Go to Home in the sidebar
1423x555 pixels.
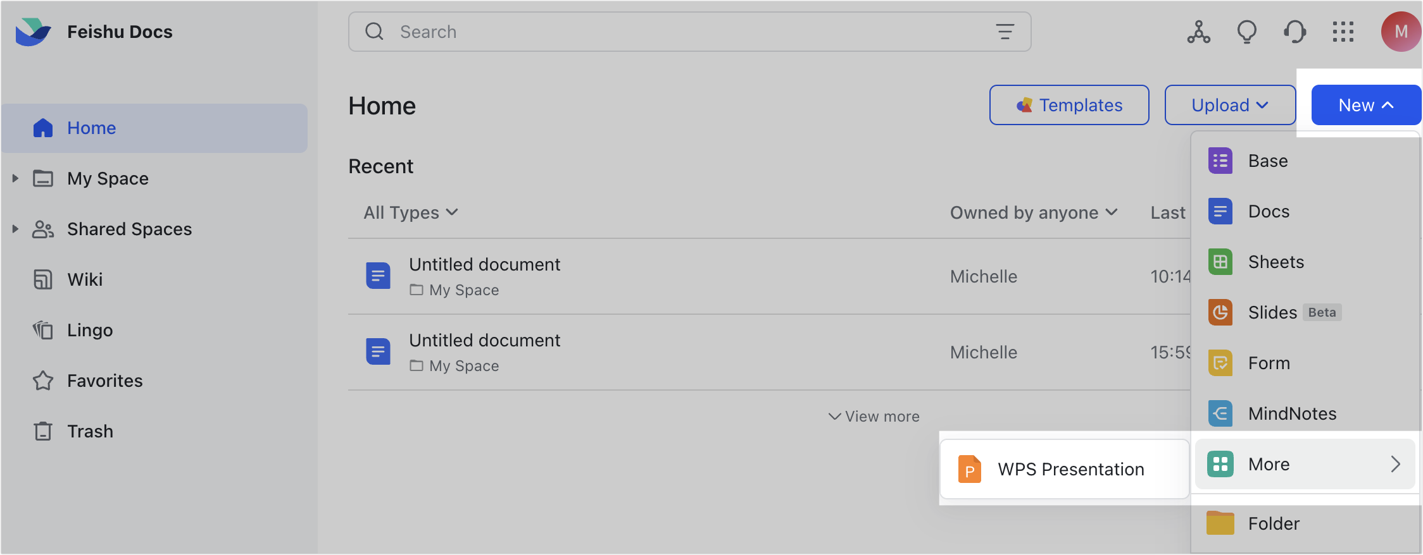(x=154, y=128)
